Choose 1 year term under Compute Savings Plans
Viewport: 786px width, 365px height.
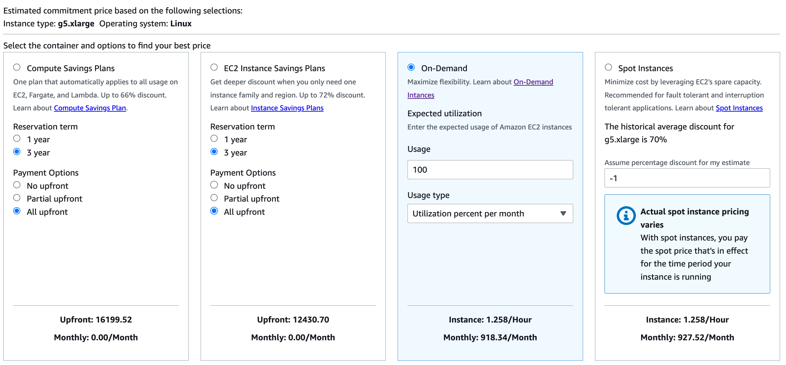(x=17, y=138)
